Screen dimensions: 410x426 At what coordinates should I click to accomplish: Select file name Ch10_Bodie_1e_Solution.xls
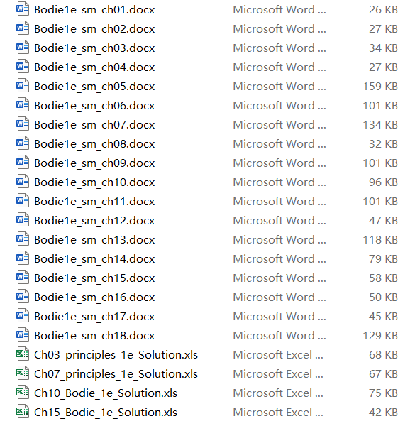click(x=106, y=393)
